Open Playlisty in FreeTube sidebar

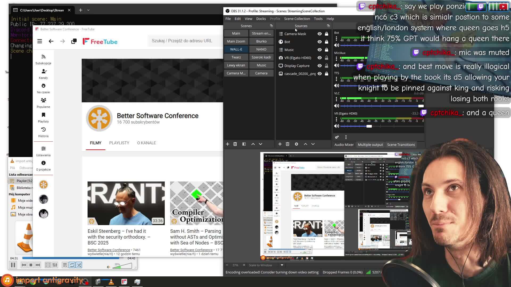point(43,118)
